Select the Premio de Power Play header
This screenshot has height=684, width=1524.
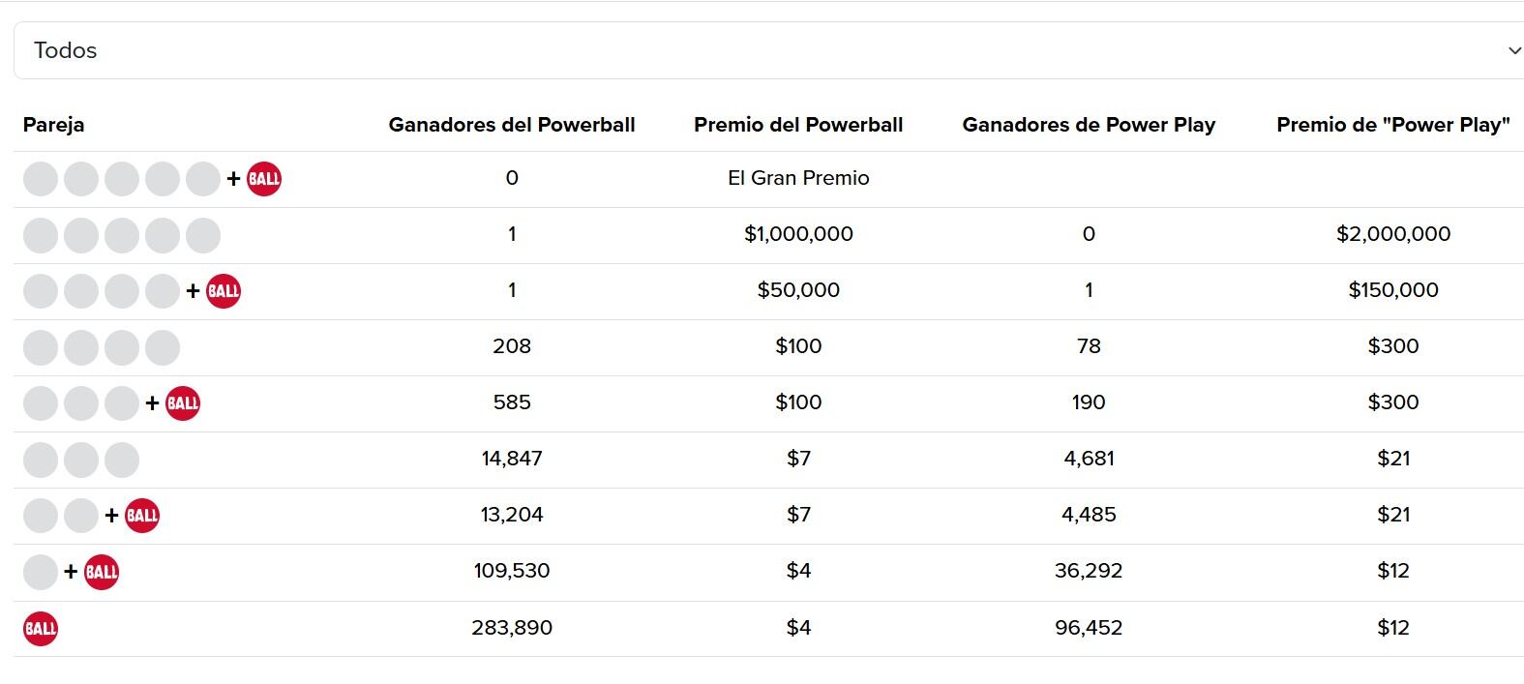[x=1393, y=124]
